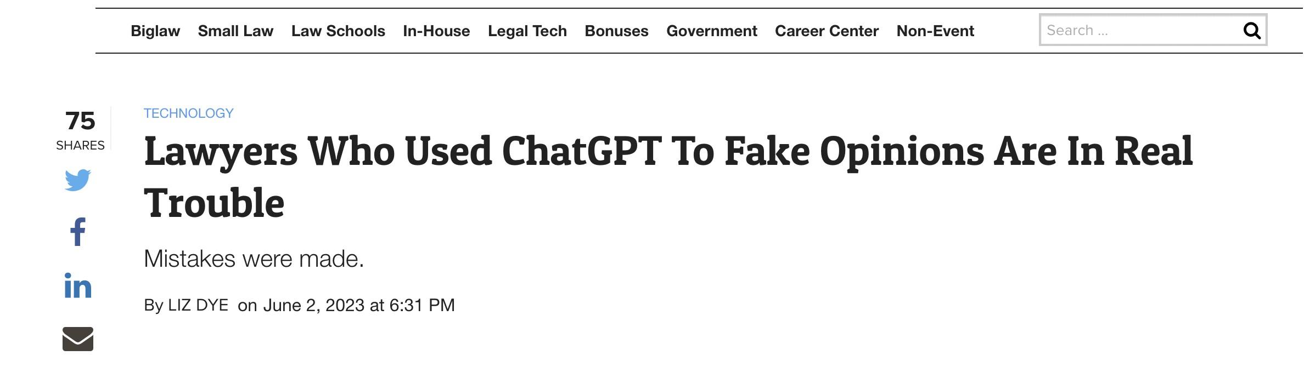Open the Small Law section
1304x367 pixels.
coord(235,31)
